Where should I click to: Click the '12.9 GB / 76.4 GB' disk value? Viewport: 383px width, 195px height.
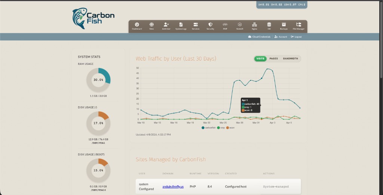tap(98, 139)
